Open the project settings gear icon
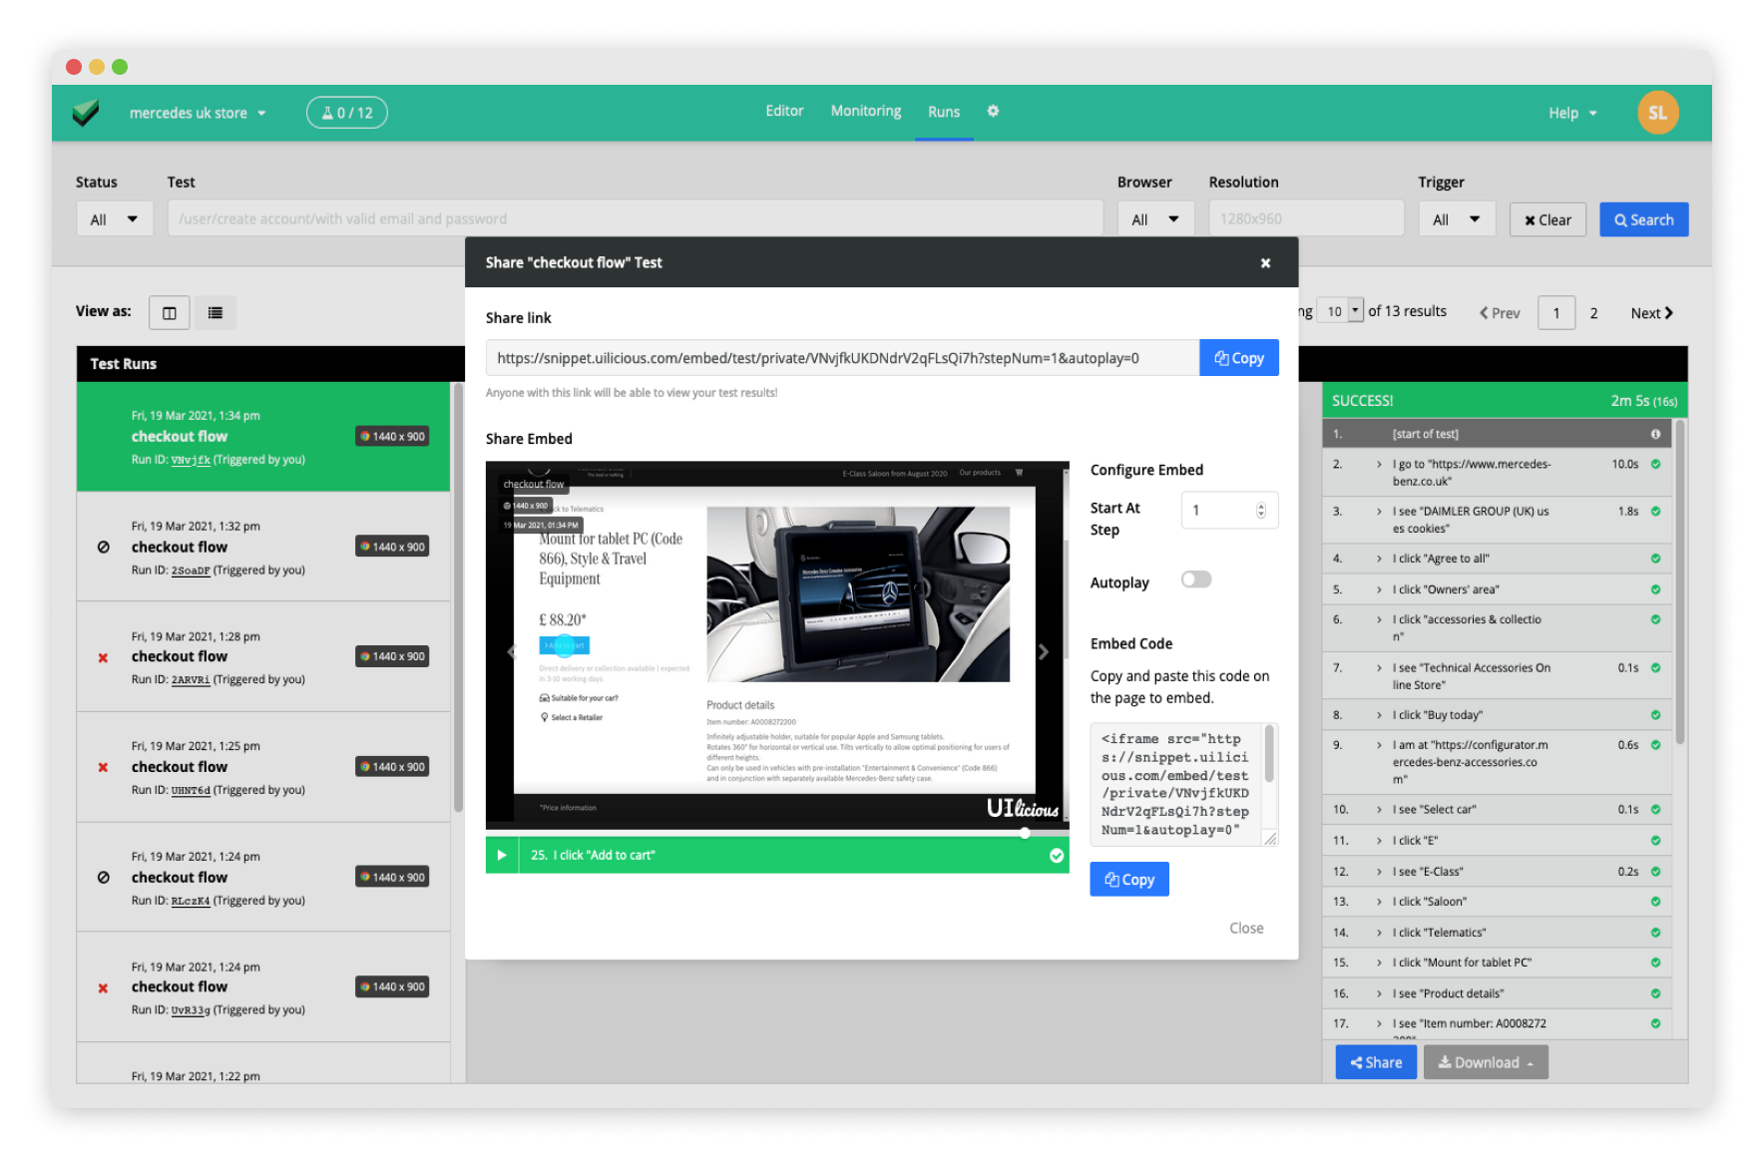This screenshot has height=1159, width=1764. (992, 112)
